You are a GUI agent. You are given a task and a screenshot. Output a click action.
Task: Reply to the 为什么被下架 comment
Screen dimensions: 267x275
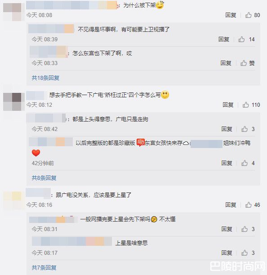pos(231,15)
